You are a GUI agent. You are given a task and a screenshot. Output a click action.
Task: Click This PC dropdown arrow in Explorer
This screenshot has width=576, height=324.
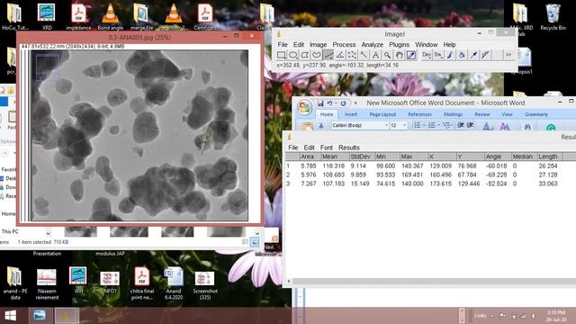pyautogui.click(x=48, y=233)
